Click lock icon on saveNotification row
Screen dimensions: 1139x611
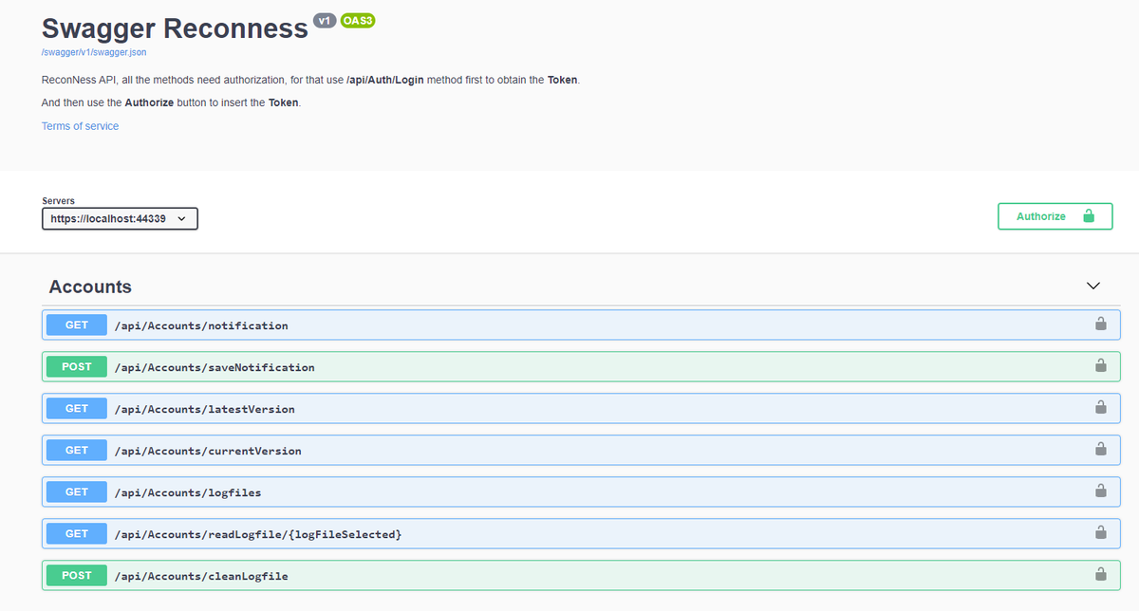pyautogui.click(x=1100, y=365)
